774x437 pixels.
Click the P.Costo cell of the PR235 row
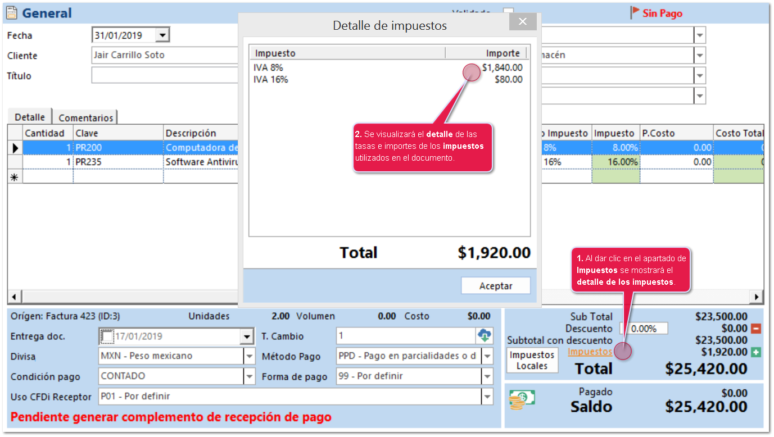677,162
